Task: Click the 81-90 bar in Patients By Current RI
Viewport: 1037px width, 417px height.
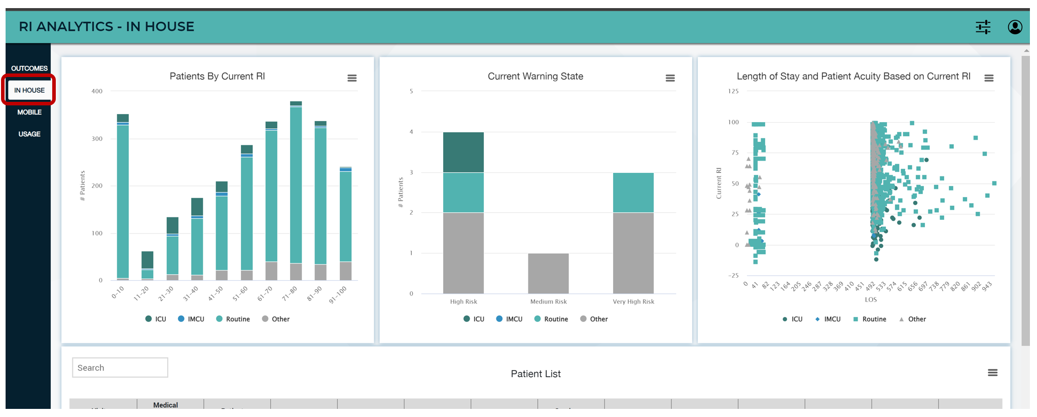Action: click(320, 201)
